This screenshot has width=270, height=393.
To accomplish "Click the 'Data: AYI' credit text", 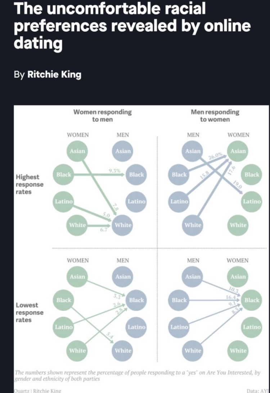I will pos(258,390).
